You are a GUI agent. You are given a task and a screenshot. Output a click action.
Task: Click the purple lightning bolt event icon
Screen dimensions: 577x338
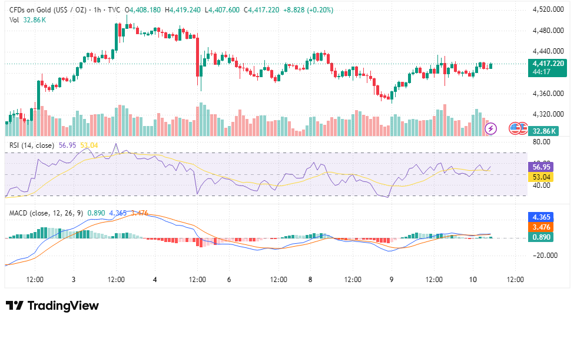click(x=490, y=128)
